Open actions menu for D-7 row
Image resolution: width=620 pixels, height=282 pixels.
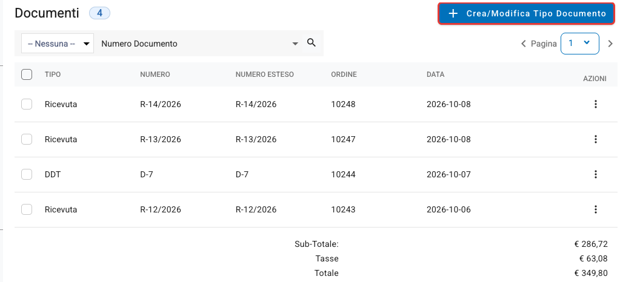596,174
